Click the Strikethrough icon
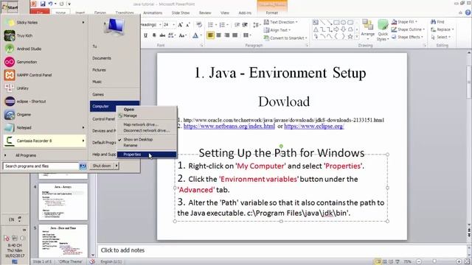This screenshot has width=472, height=265. click(x=162, y=35)
